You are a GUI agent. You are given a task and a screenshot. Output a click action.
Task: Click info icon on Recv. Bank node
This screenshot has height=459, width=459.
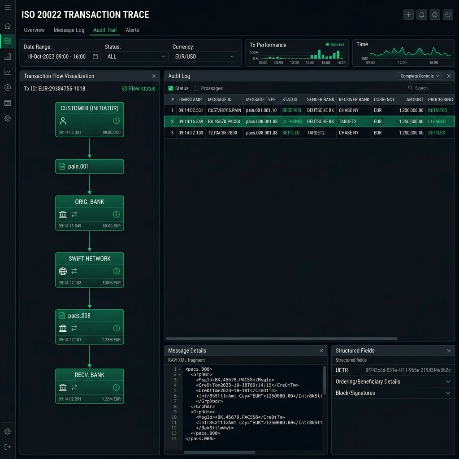[116, 387]
